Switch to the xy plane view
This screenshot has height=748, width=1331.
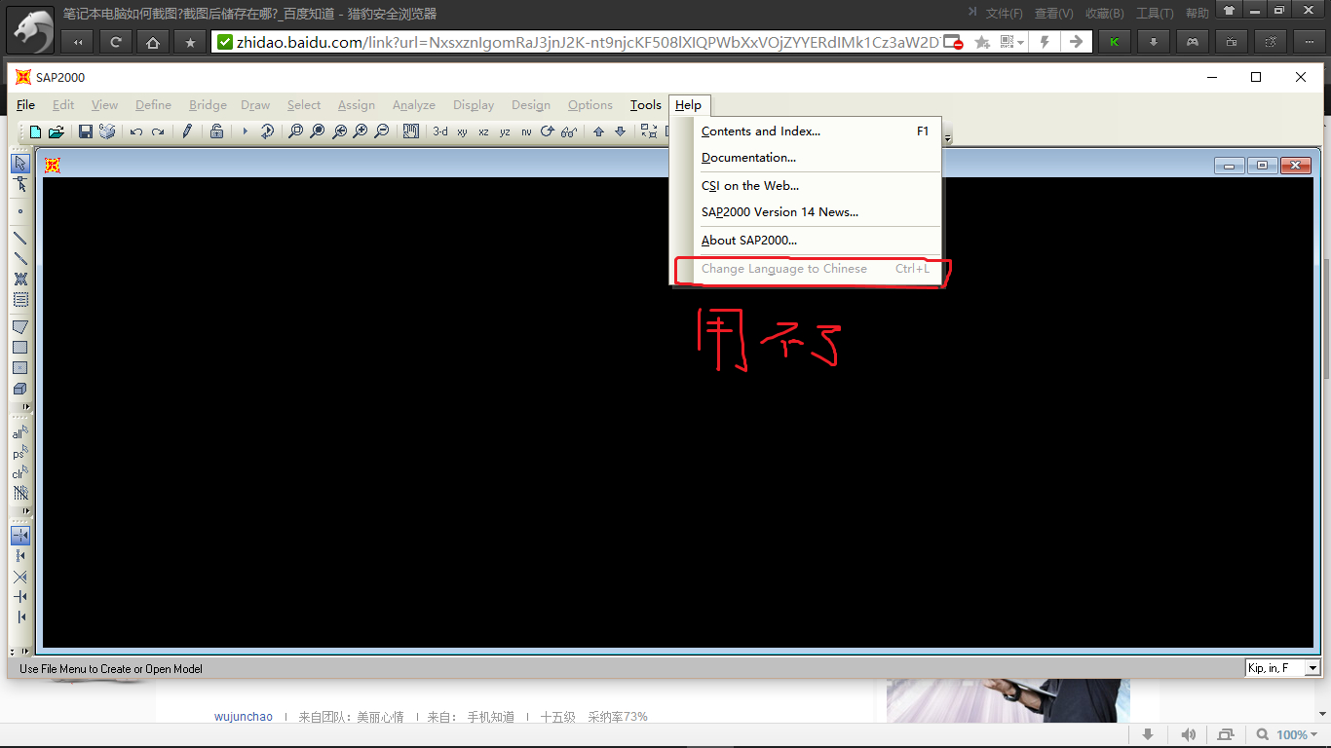(x=462, y=131)
